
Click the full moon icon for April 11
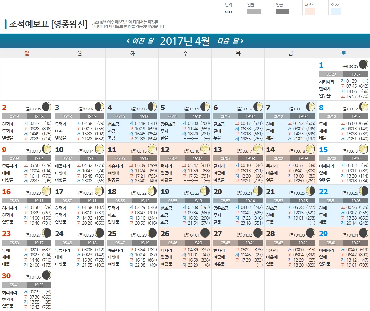(x=152, y=149)
